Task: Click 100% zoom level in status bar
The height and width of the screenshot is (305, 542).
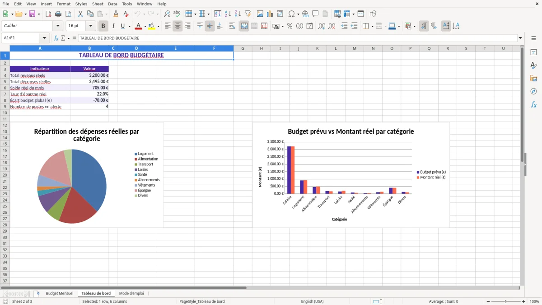Action: 534,301
